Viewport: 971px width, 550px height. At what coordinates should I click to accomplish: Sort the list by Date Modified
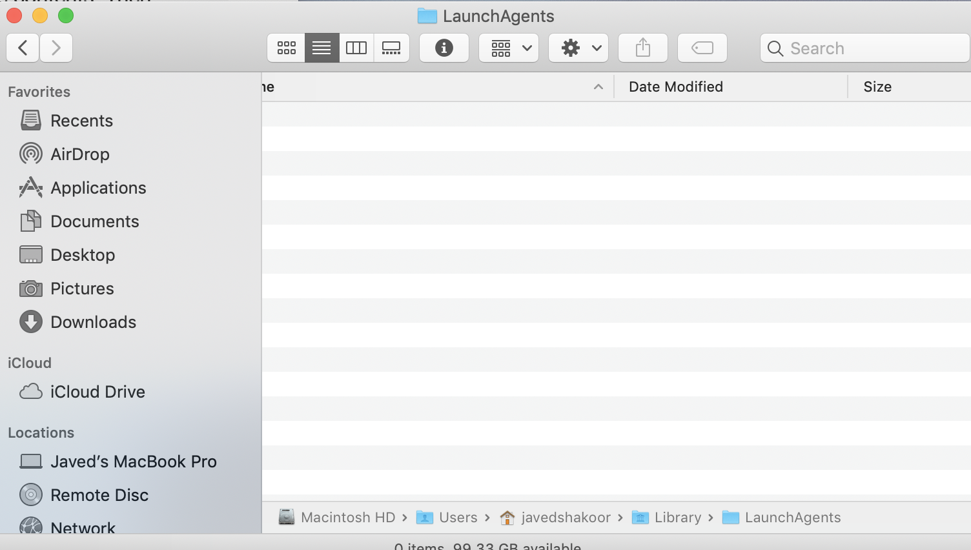(676, 87)
